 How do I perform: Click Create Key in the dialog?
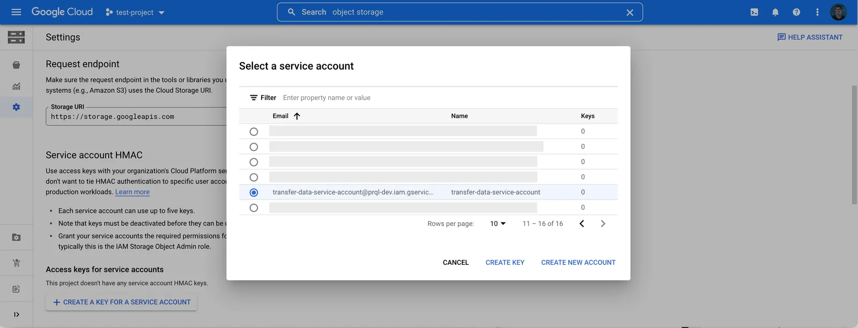[x=505, y=262]
